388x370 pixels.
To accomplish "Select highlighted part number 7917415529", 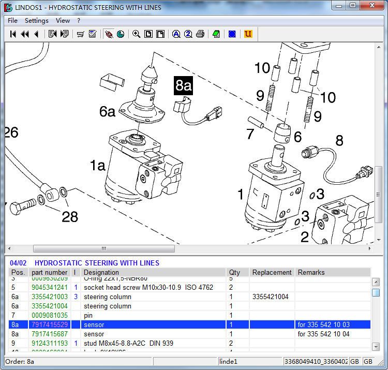I will pos(50,324).
